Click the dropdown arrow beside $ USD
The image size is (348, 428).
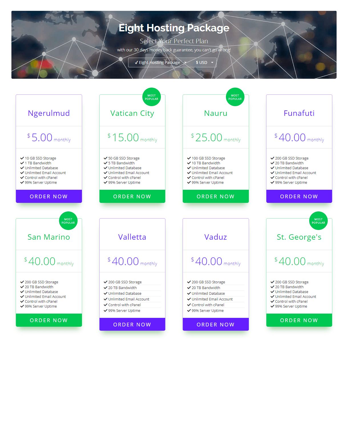coord(212,62)
